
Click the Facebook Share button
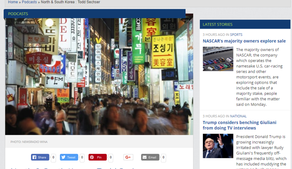pos(40,157)
